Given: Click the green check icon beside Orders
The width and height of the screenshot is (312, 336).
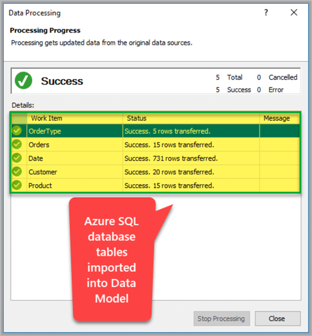Looking at the screenshot, I should click(x=17, y=144).
